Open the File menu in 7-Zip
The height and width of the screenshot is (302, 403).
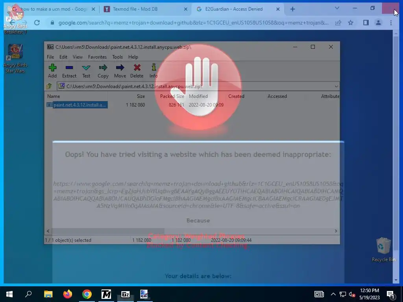[x=50, y=57]
